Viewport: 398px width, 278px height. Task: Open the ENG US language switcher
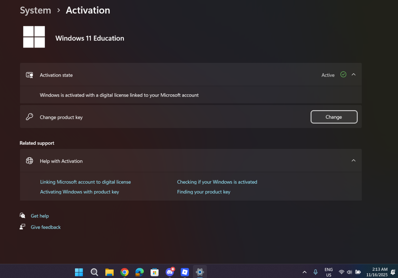point(329,272)
